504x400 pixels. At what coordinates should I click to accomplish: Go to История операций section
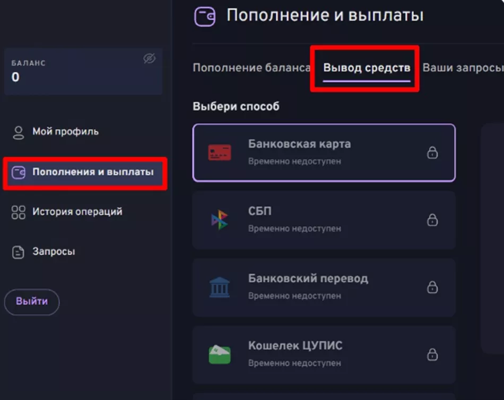(77, 212)
